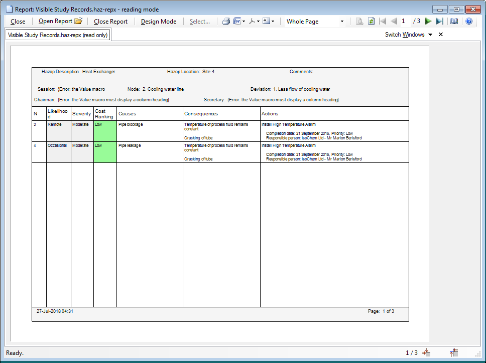Select the Visible Study Records.haz-repx tab
The image size is (486, 363).
point(58,35)
